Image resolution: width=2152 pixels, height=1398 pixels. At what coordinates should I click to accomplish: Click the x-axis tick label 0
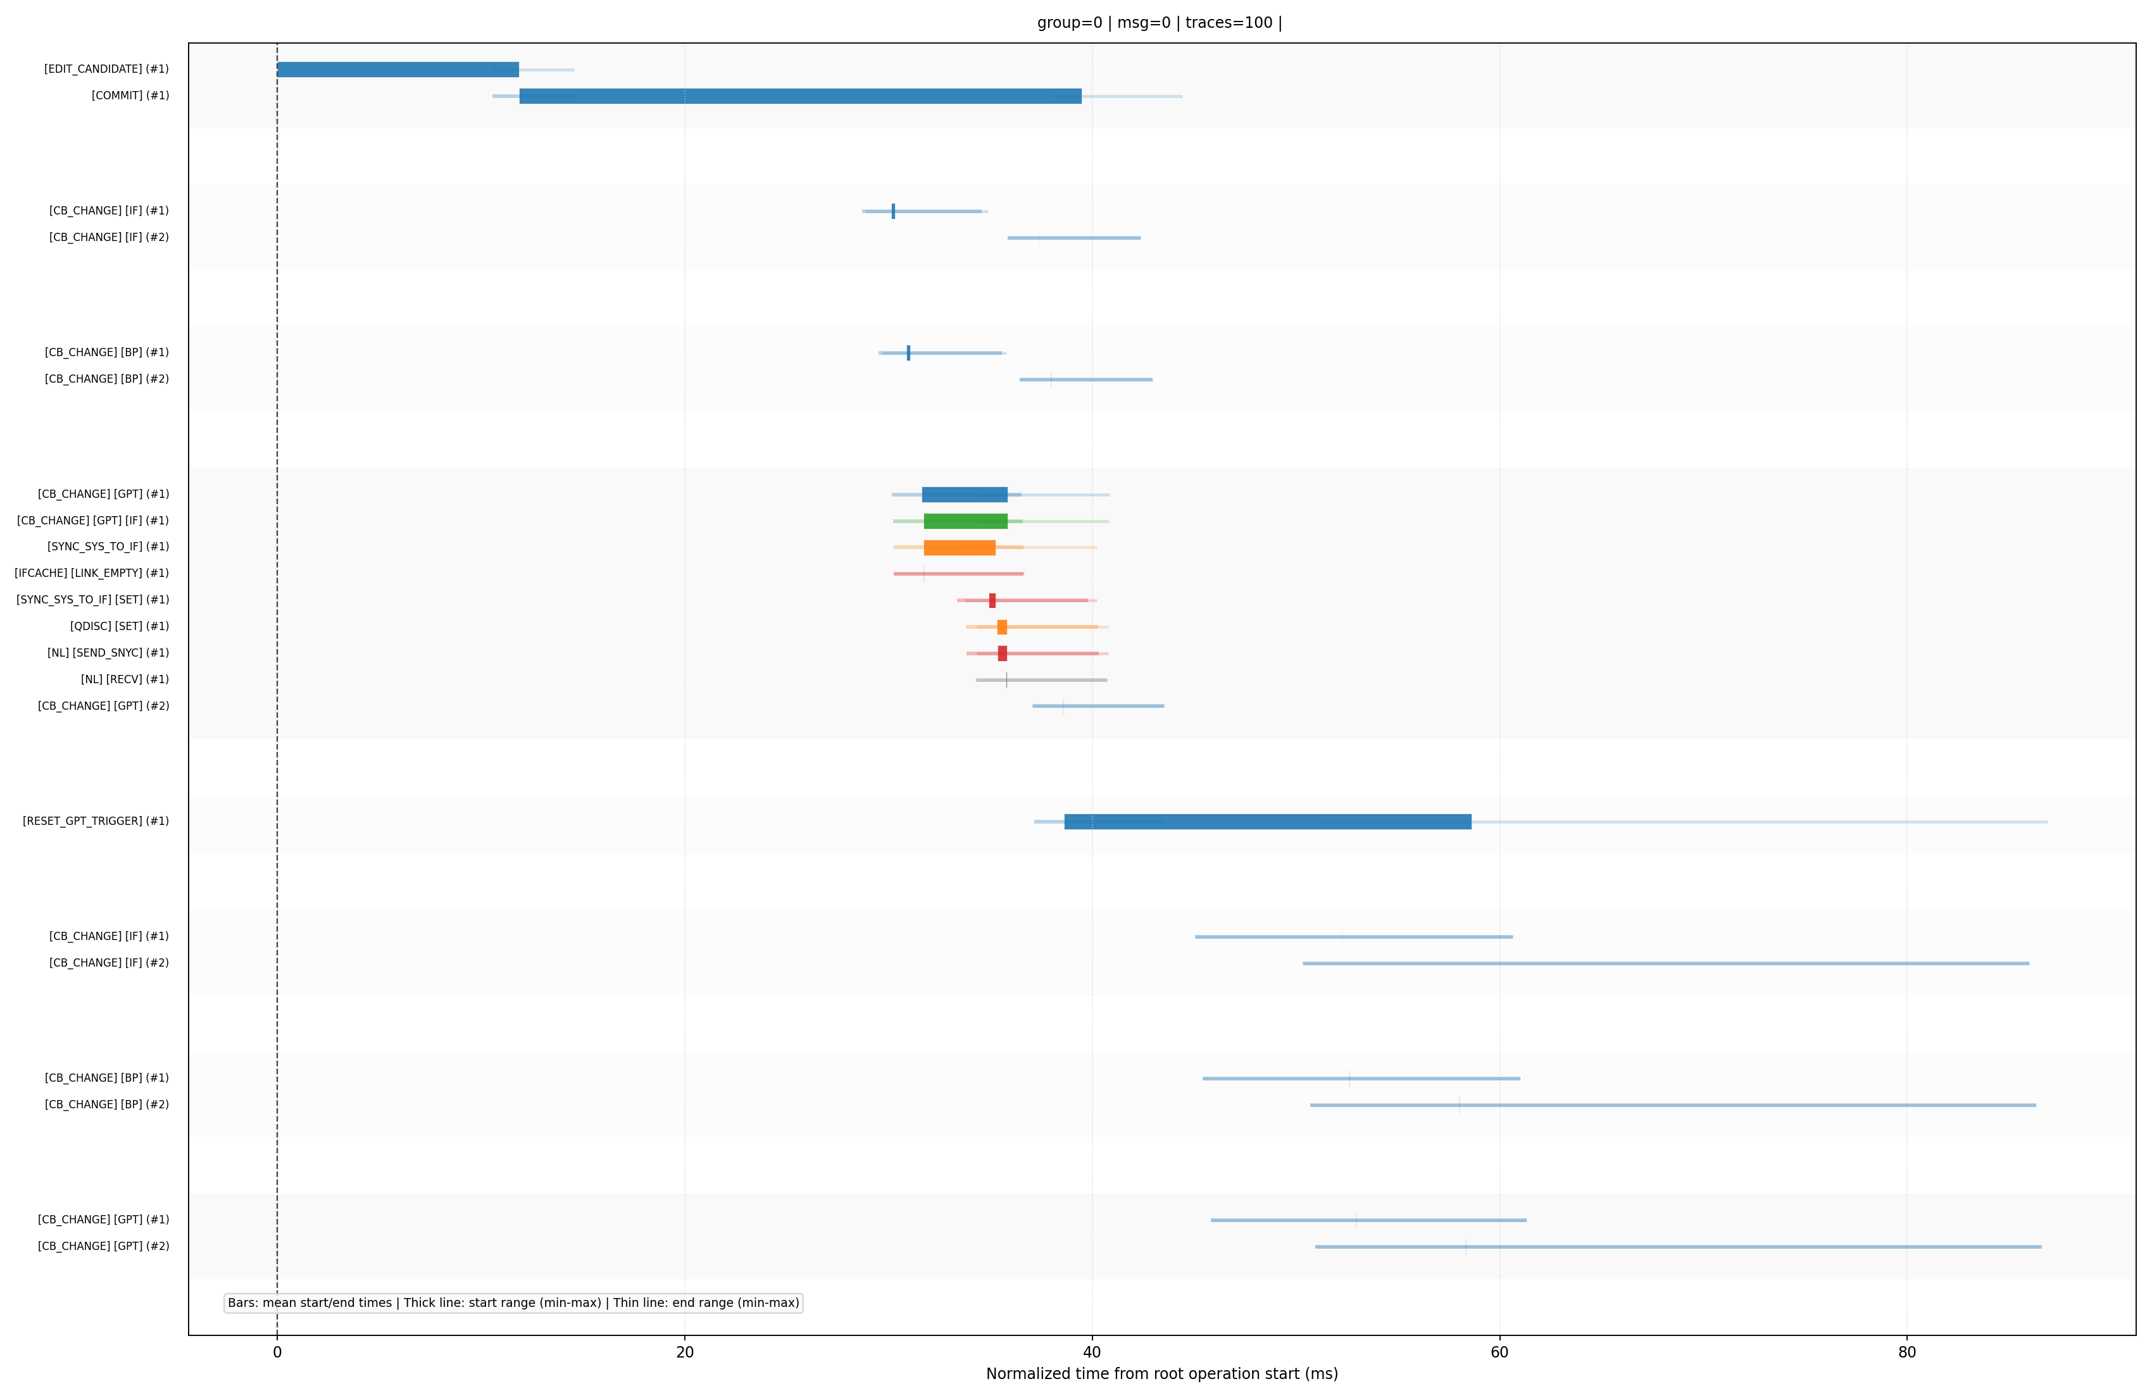[x=278, y=1353]
